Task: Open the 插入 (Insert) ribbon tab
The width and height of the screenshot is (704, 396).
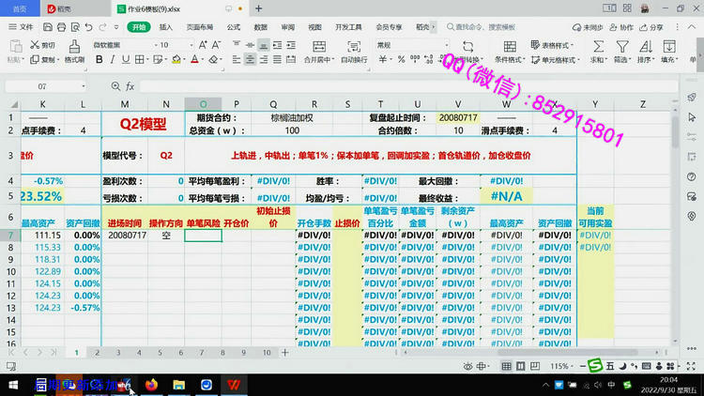Action: [x=165, y=27]
